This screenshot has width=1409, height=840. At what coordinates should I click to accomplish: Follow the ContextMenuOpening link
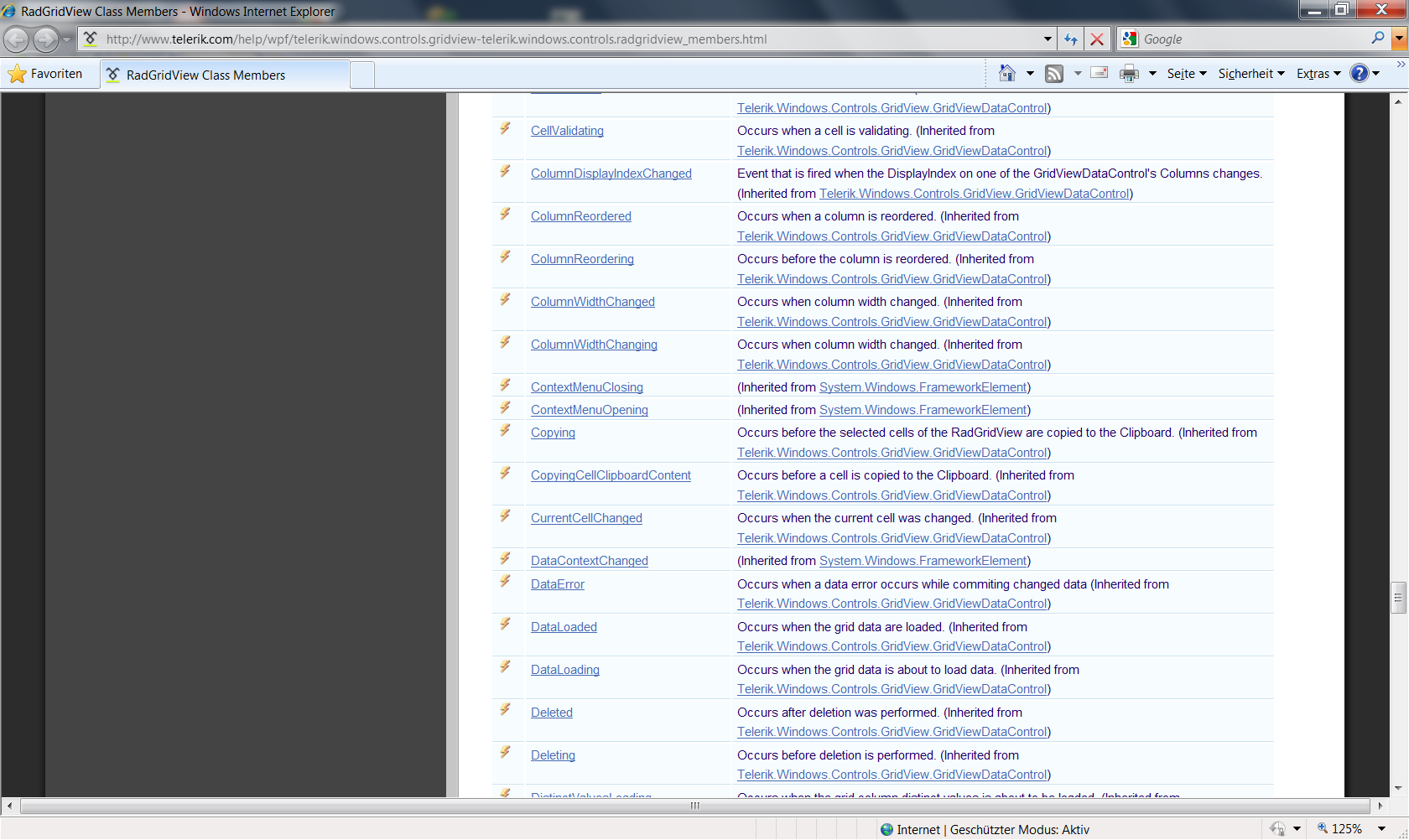590,410
